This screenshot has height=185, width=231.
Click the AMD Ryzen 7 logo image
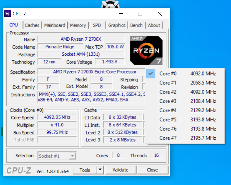coord(146,50)
